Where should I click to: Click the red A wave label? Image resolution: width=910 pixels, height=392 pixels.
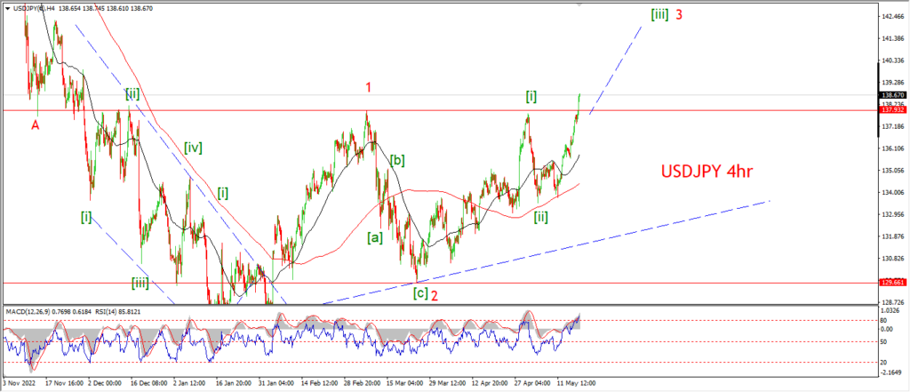[36, 125]
